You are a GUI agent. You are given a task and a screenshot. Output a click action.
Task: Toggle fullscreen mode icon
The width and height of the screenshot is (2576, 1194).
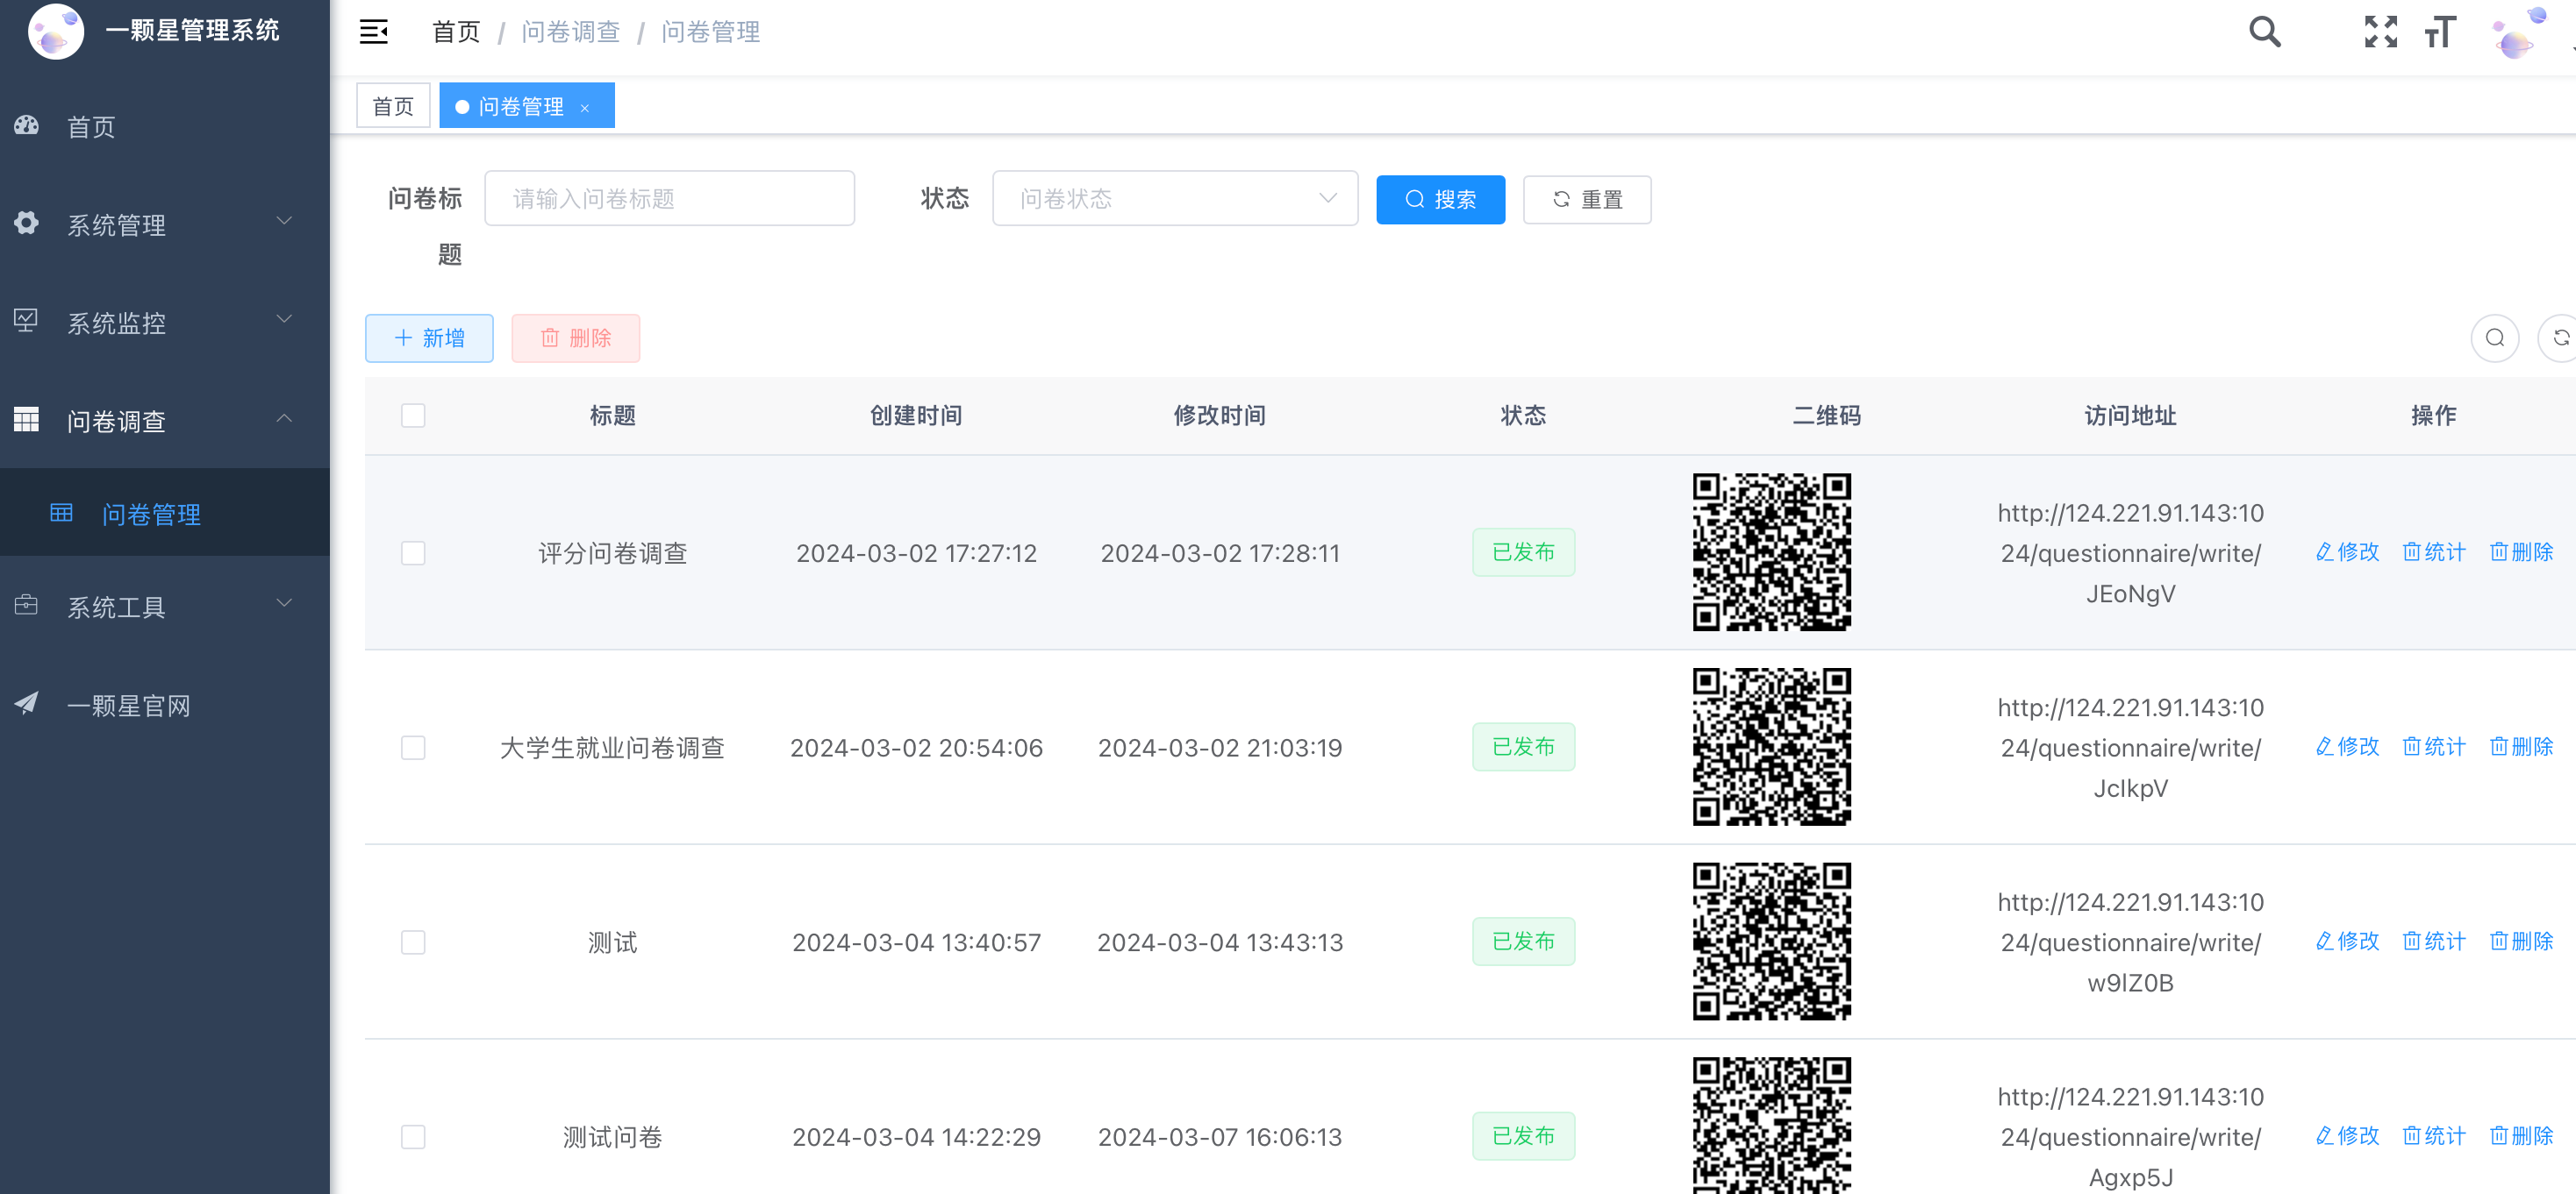(2380, 32)
